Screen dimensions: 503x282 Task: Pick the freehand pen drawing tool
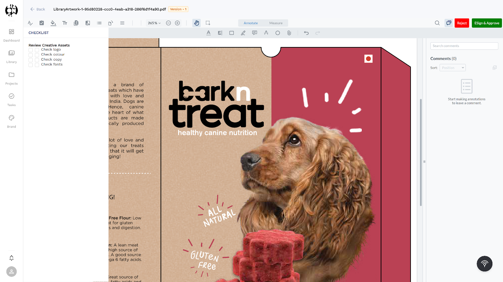pyautogui.click(x=243, y=33)
